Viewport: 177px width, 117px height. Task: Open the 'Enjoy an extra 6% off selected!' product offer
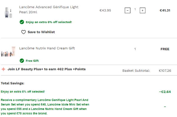pos(49,22)
